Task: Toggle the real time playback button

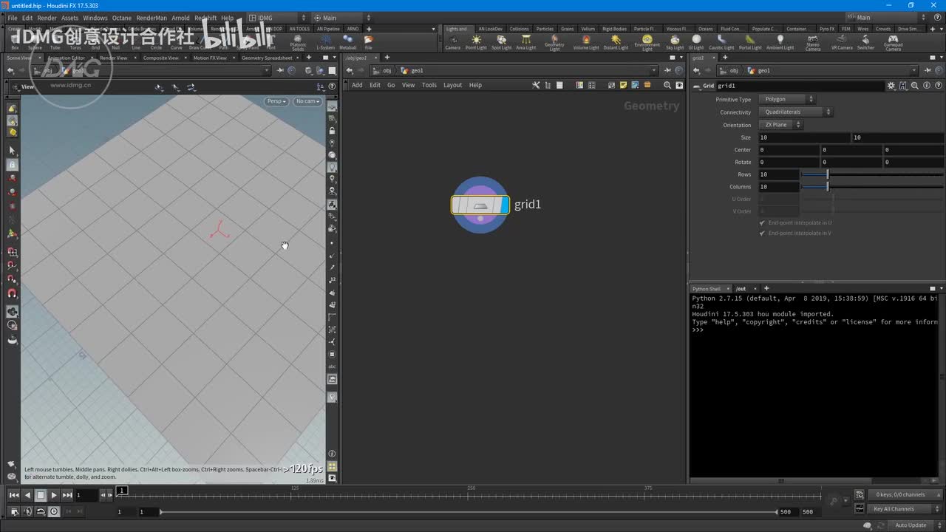Action: [x=54, y=511]
